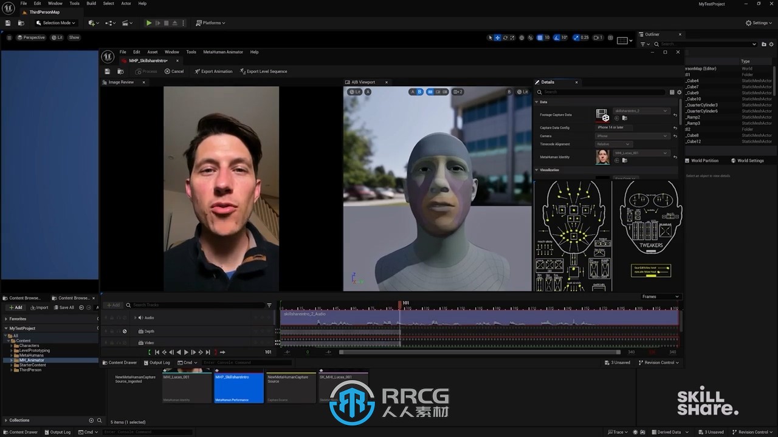Open the Asset menu in asset editor
778x437 pixels.
(x=152, y=52)
